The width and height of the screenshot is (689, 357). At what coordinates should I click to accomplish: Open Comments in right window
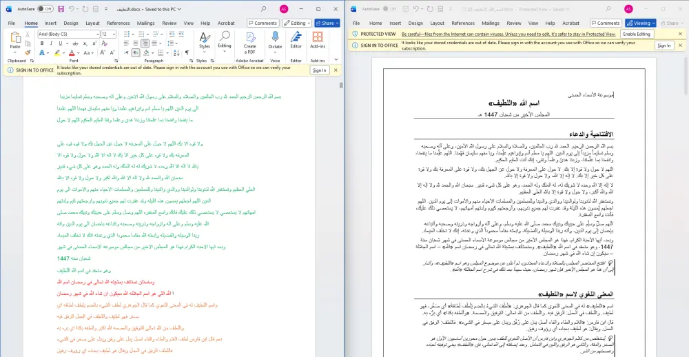(606, 23)
